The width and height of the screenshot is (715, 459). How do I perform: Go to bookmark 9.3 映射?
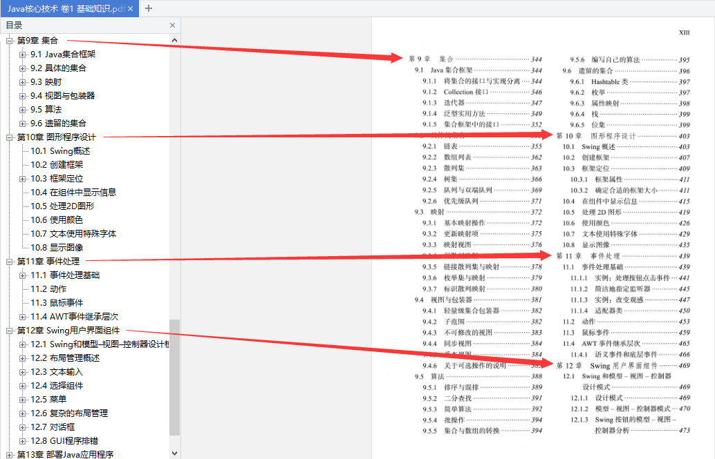click(x=46, y=82)
